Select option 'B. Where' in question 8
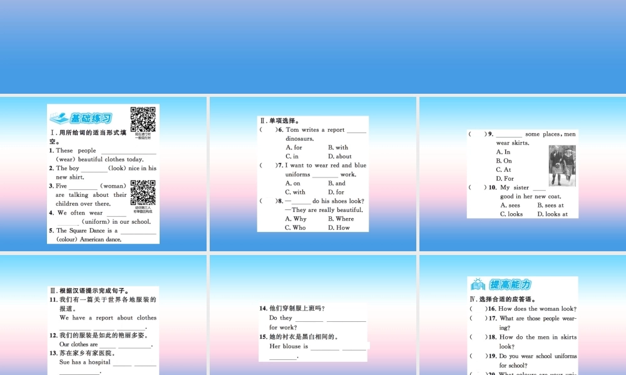 [341, 219]
